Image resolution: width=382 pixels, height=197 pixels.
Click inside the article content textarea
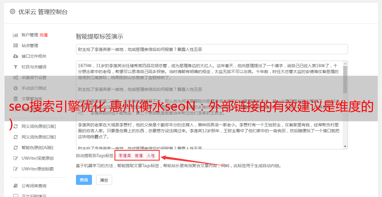point(209,105)
